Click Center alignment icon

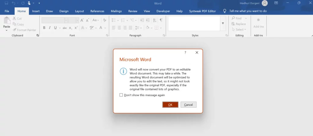tap(120, 28)
